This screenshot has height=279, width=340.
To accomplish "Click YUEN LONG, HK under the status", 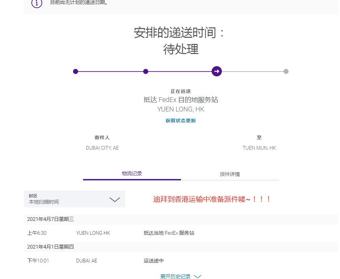I will tap(181, 109).
